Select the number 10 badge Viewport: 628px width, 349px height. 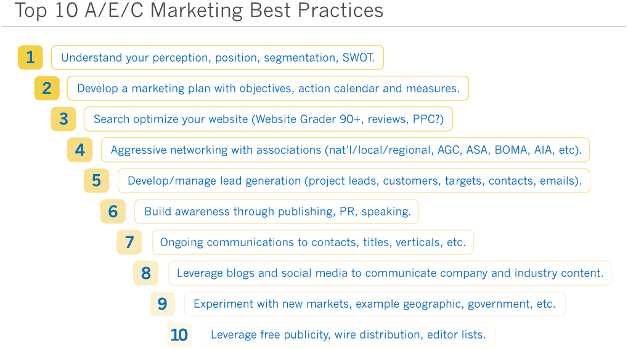179,335
